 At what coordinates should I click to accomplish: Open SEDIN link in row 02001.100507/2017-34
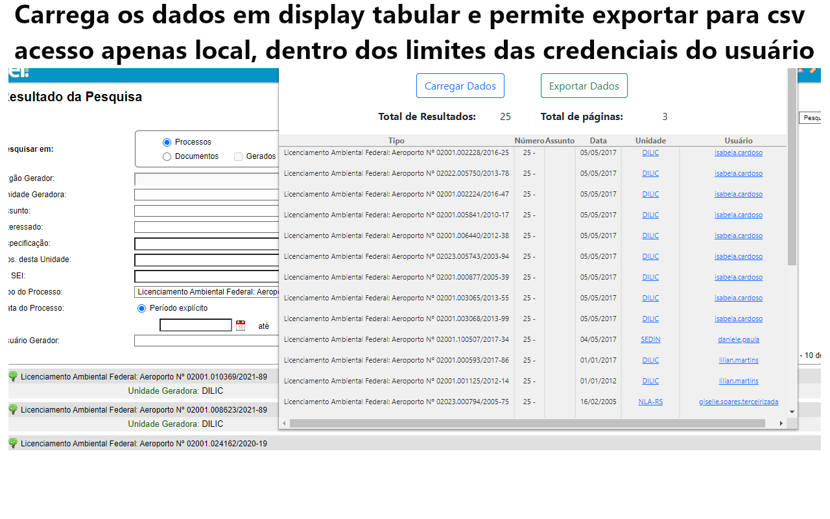(650, 339)
